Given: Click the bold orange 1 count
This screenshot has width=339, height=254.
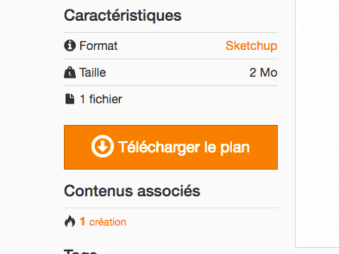Looking at the screenshot, I should tap(82, 222).
